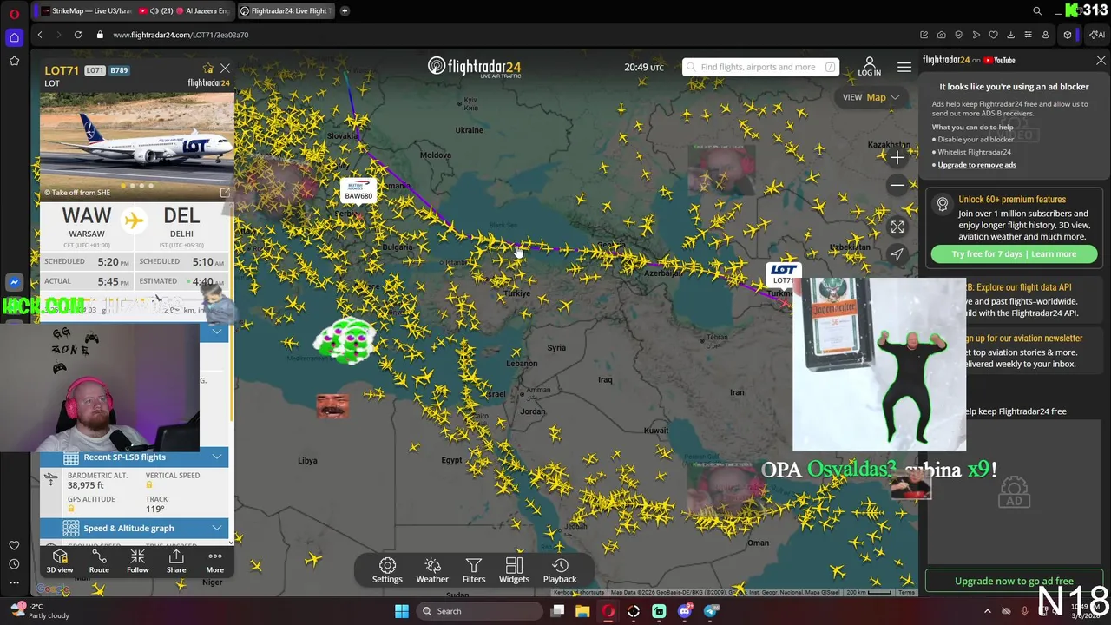Open the More options menu
This screenshot has width=1111, height=625.
coord(214,561)
